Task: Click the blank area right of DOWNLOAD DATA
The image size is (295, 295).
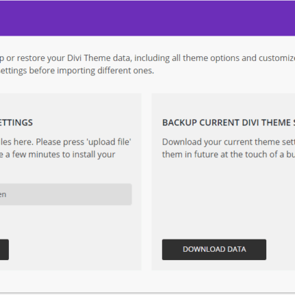Action: pyautogui.click(x=281, y=250)
